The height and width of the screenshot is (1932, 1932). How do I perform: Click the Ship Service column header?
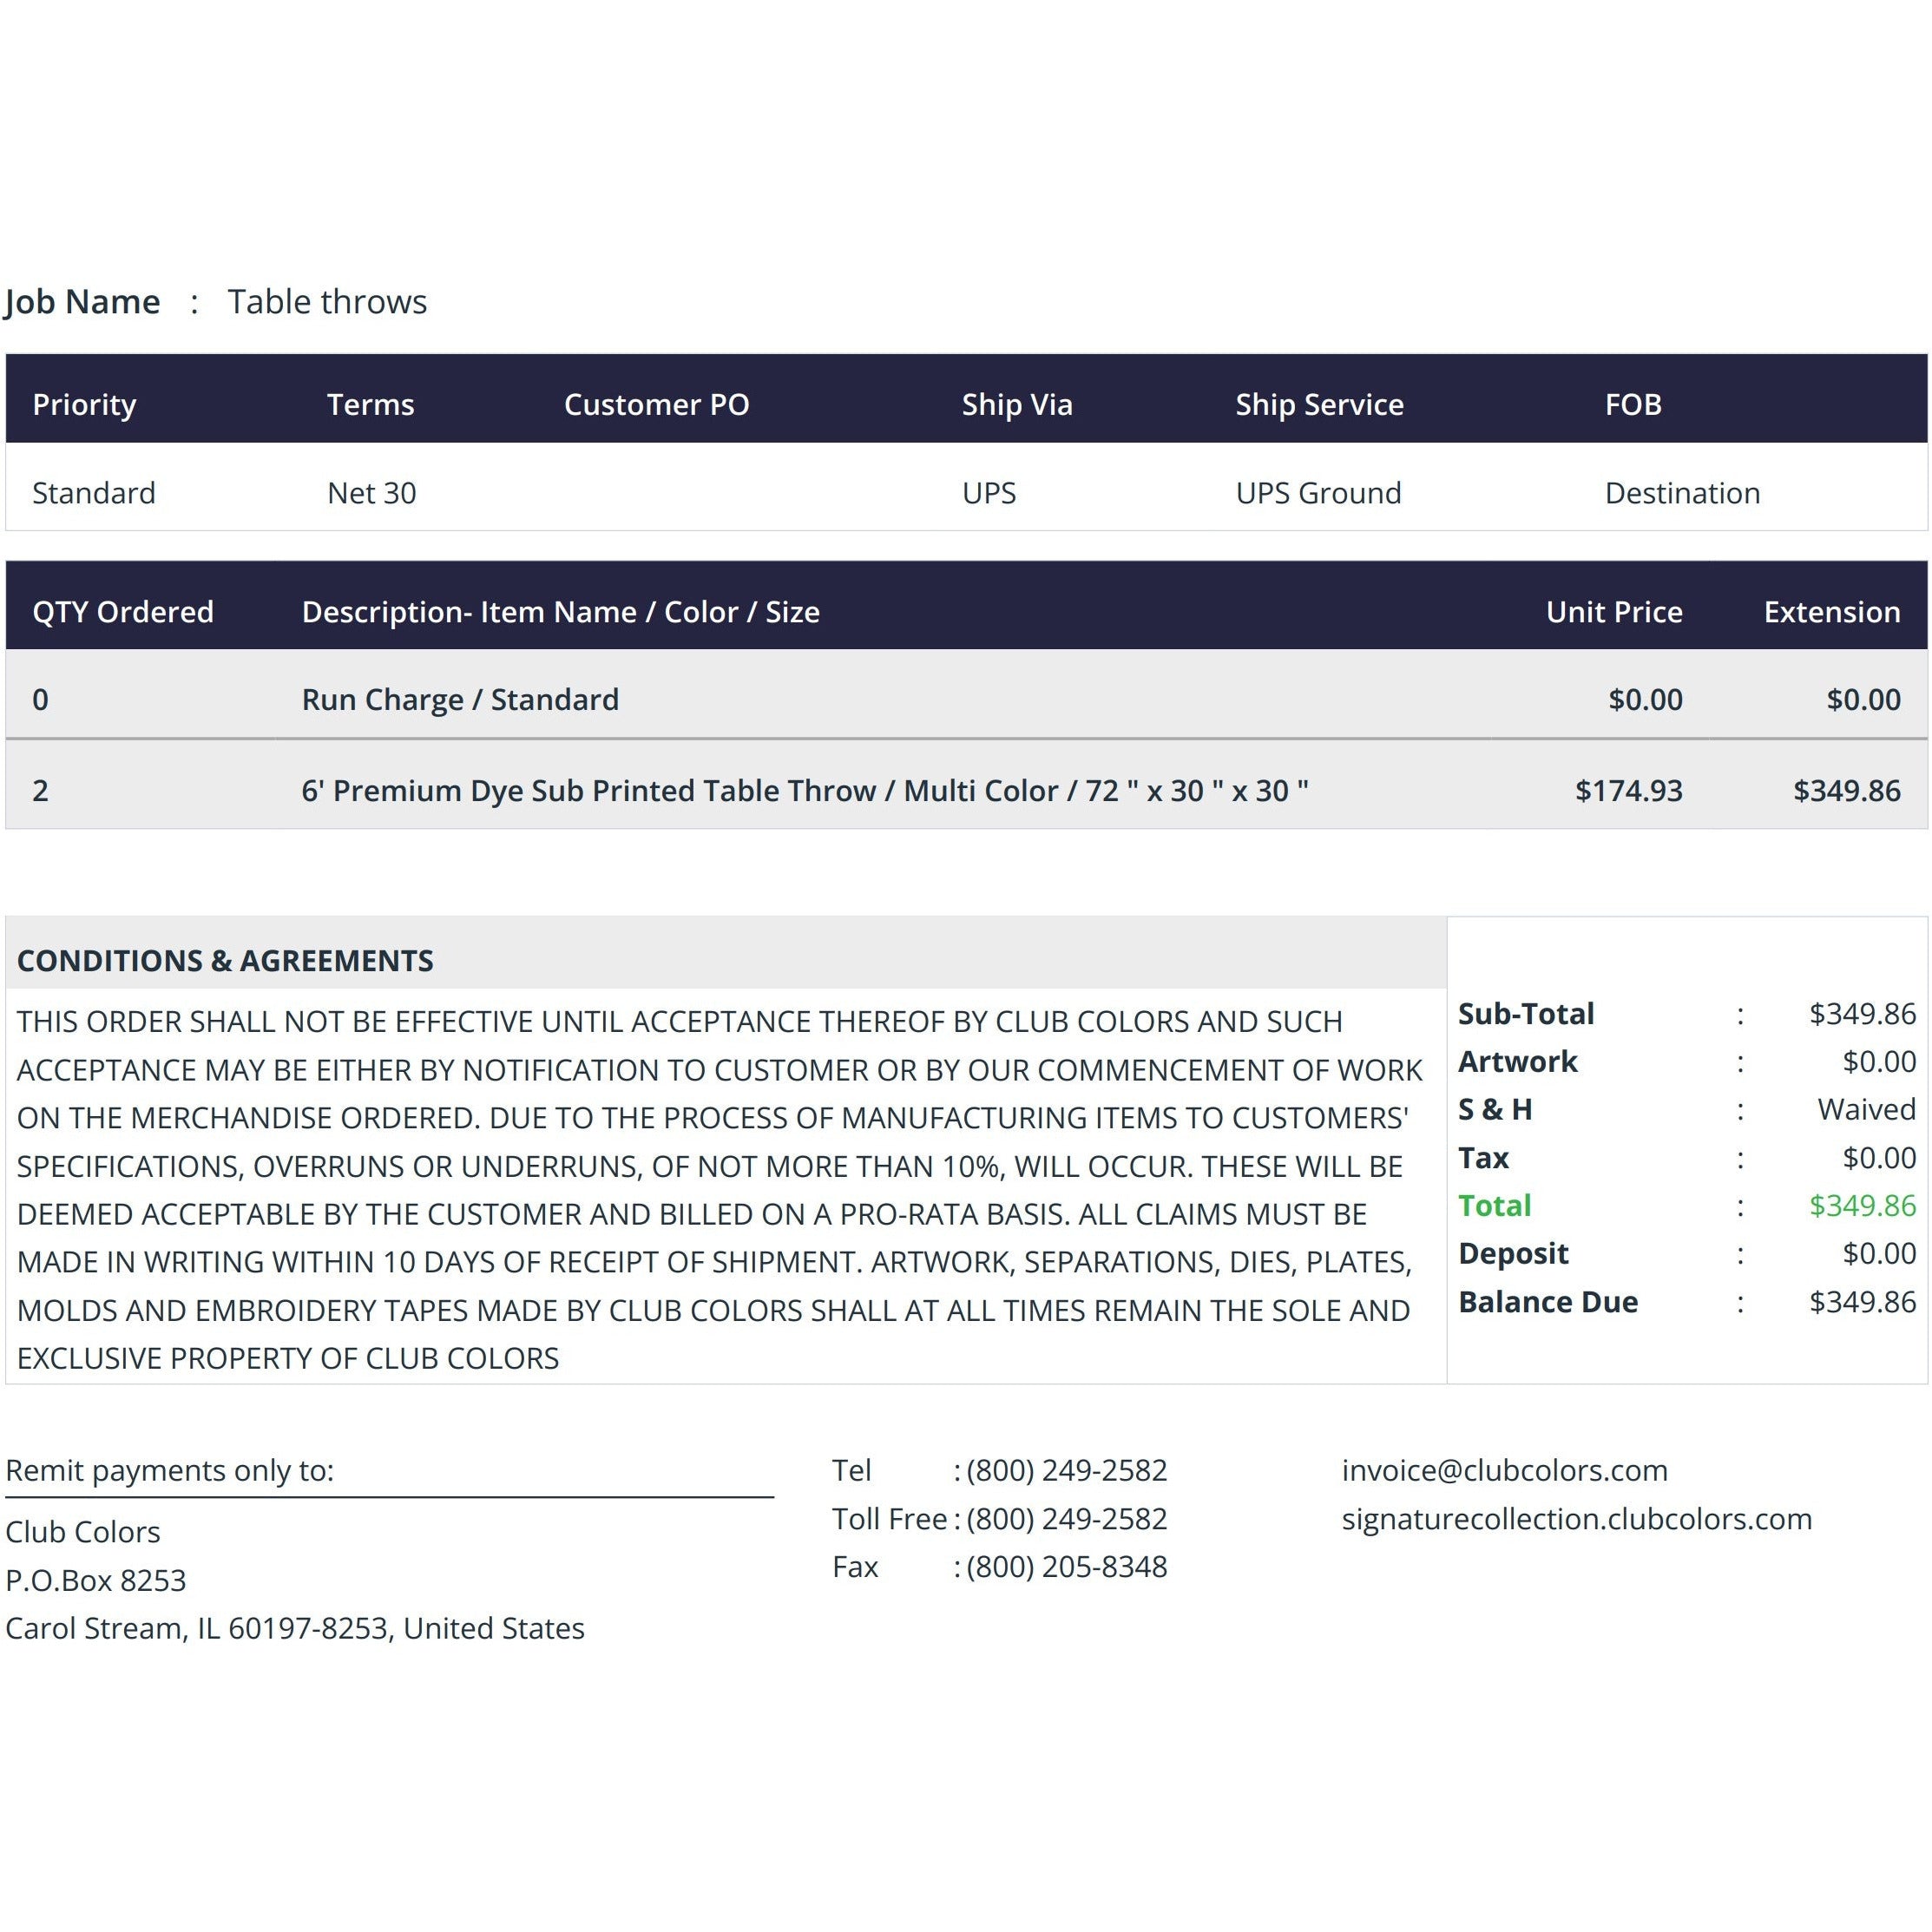click(1319, 404)
